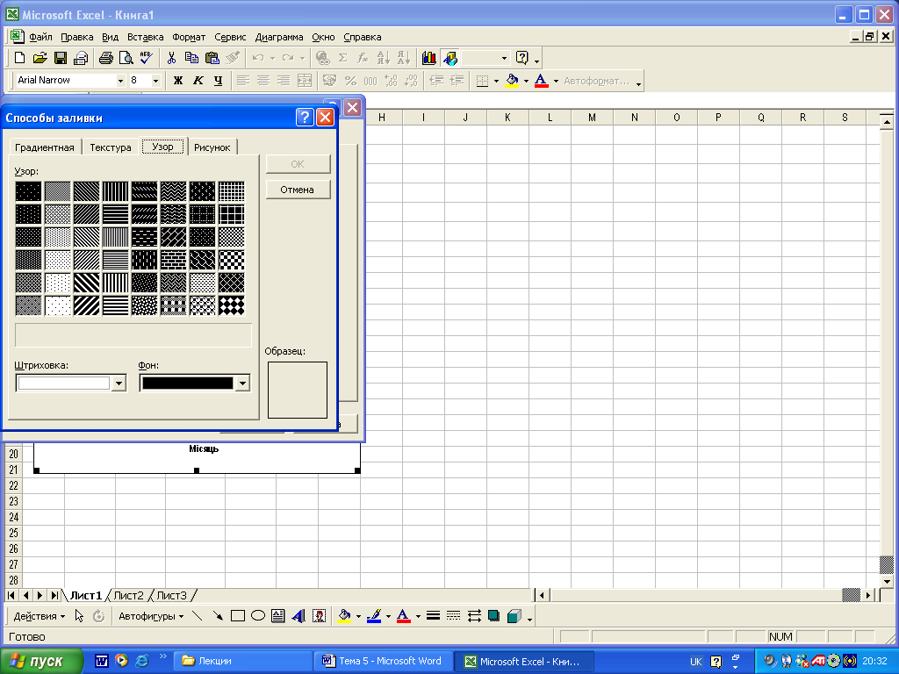Click the Underline Ч button
899x674 pixels.
pos(218,81)
